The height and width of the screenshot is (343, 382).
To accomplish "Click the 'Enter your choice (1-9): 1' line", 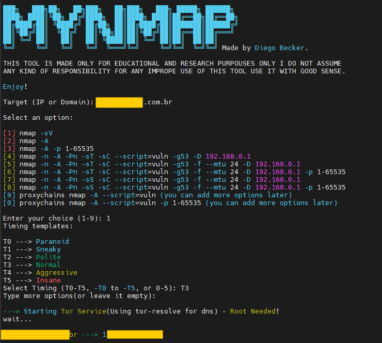I will [x=56, y=219].
